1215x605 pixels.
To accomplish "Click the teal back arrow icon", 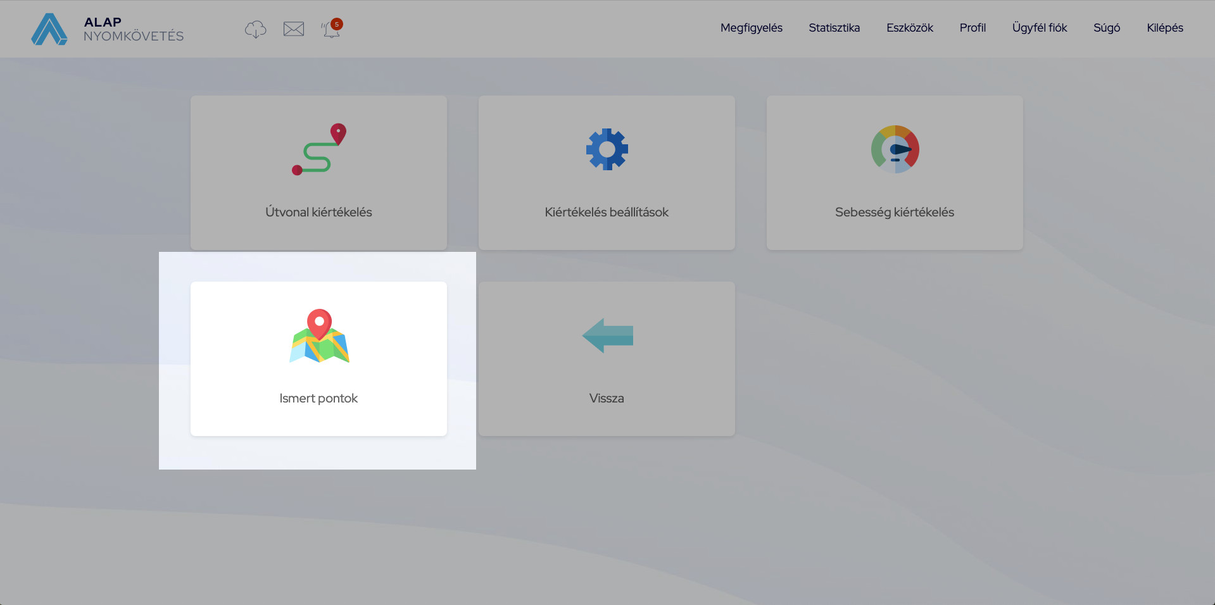I will [x=607, y=335].
